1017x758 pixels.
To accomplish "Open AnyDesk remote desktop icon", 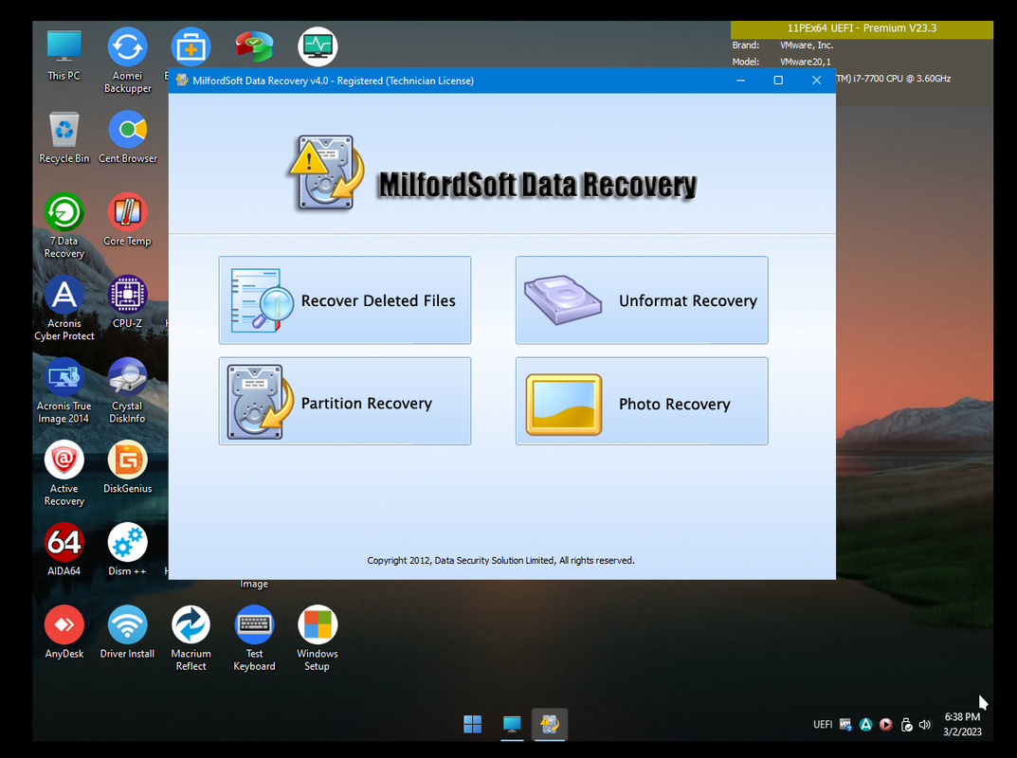I will point(64,632).
